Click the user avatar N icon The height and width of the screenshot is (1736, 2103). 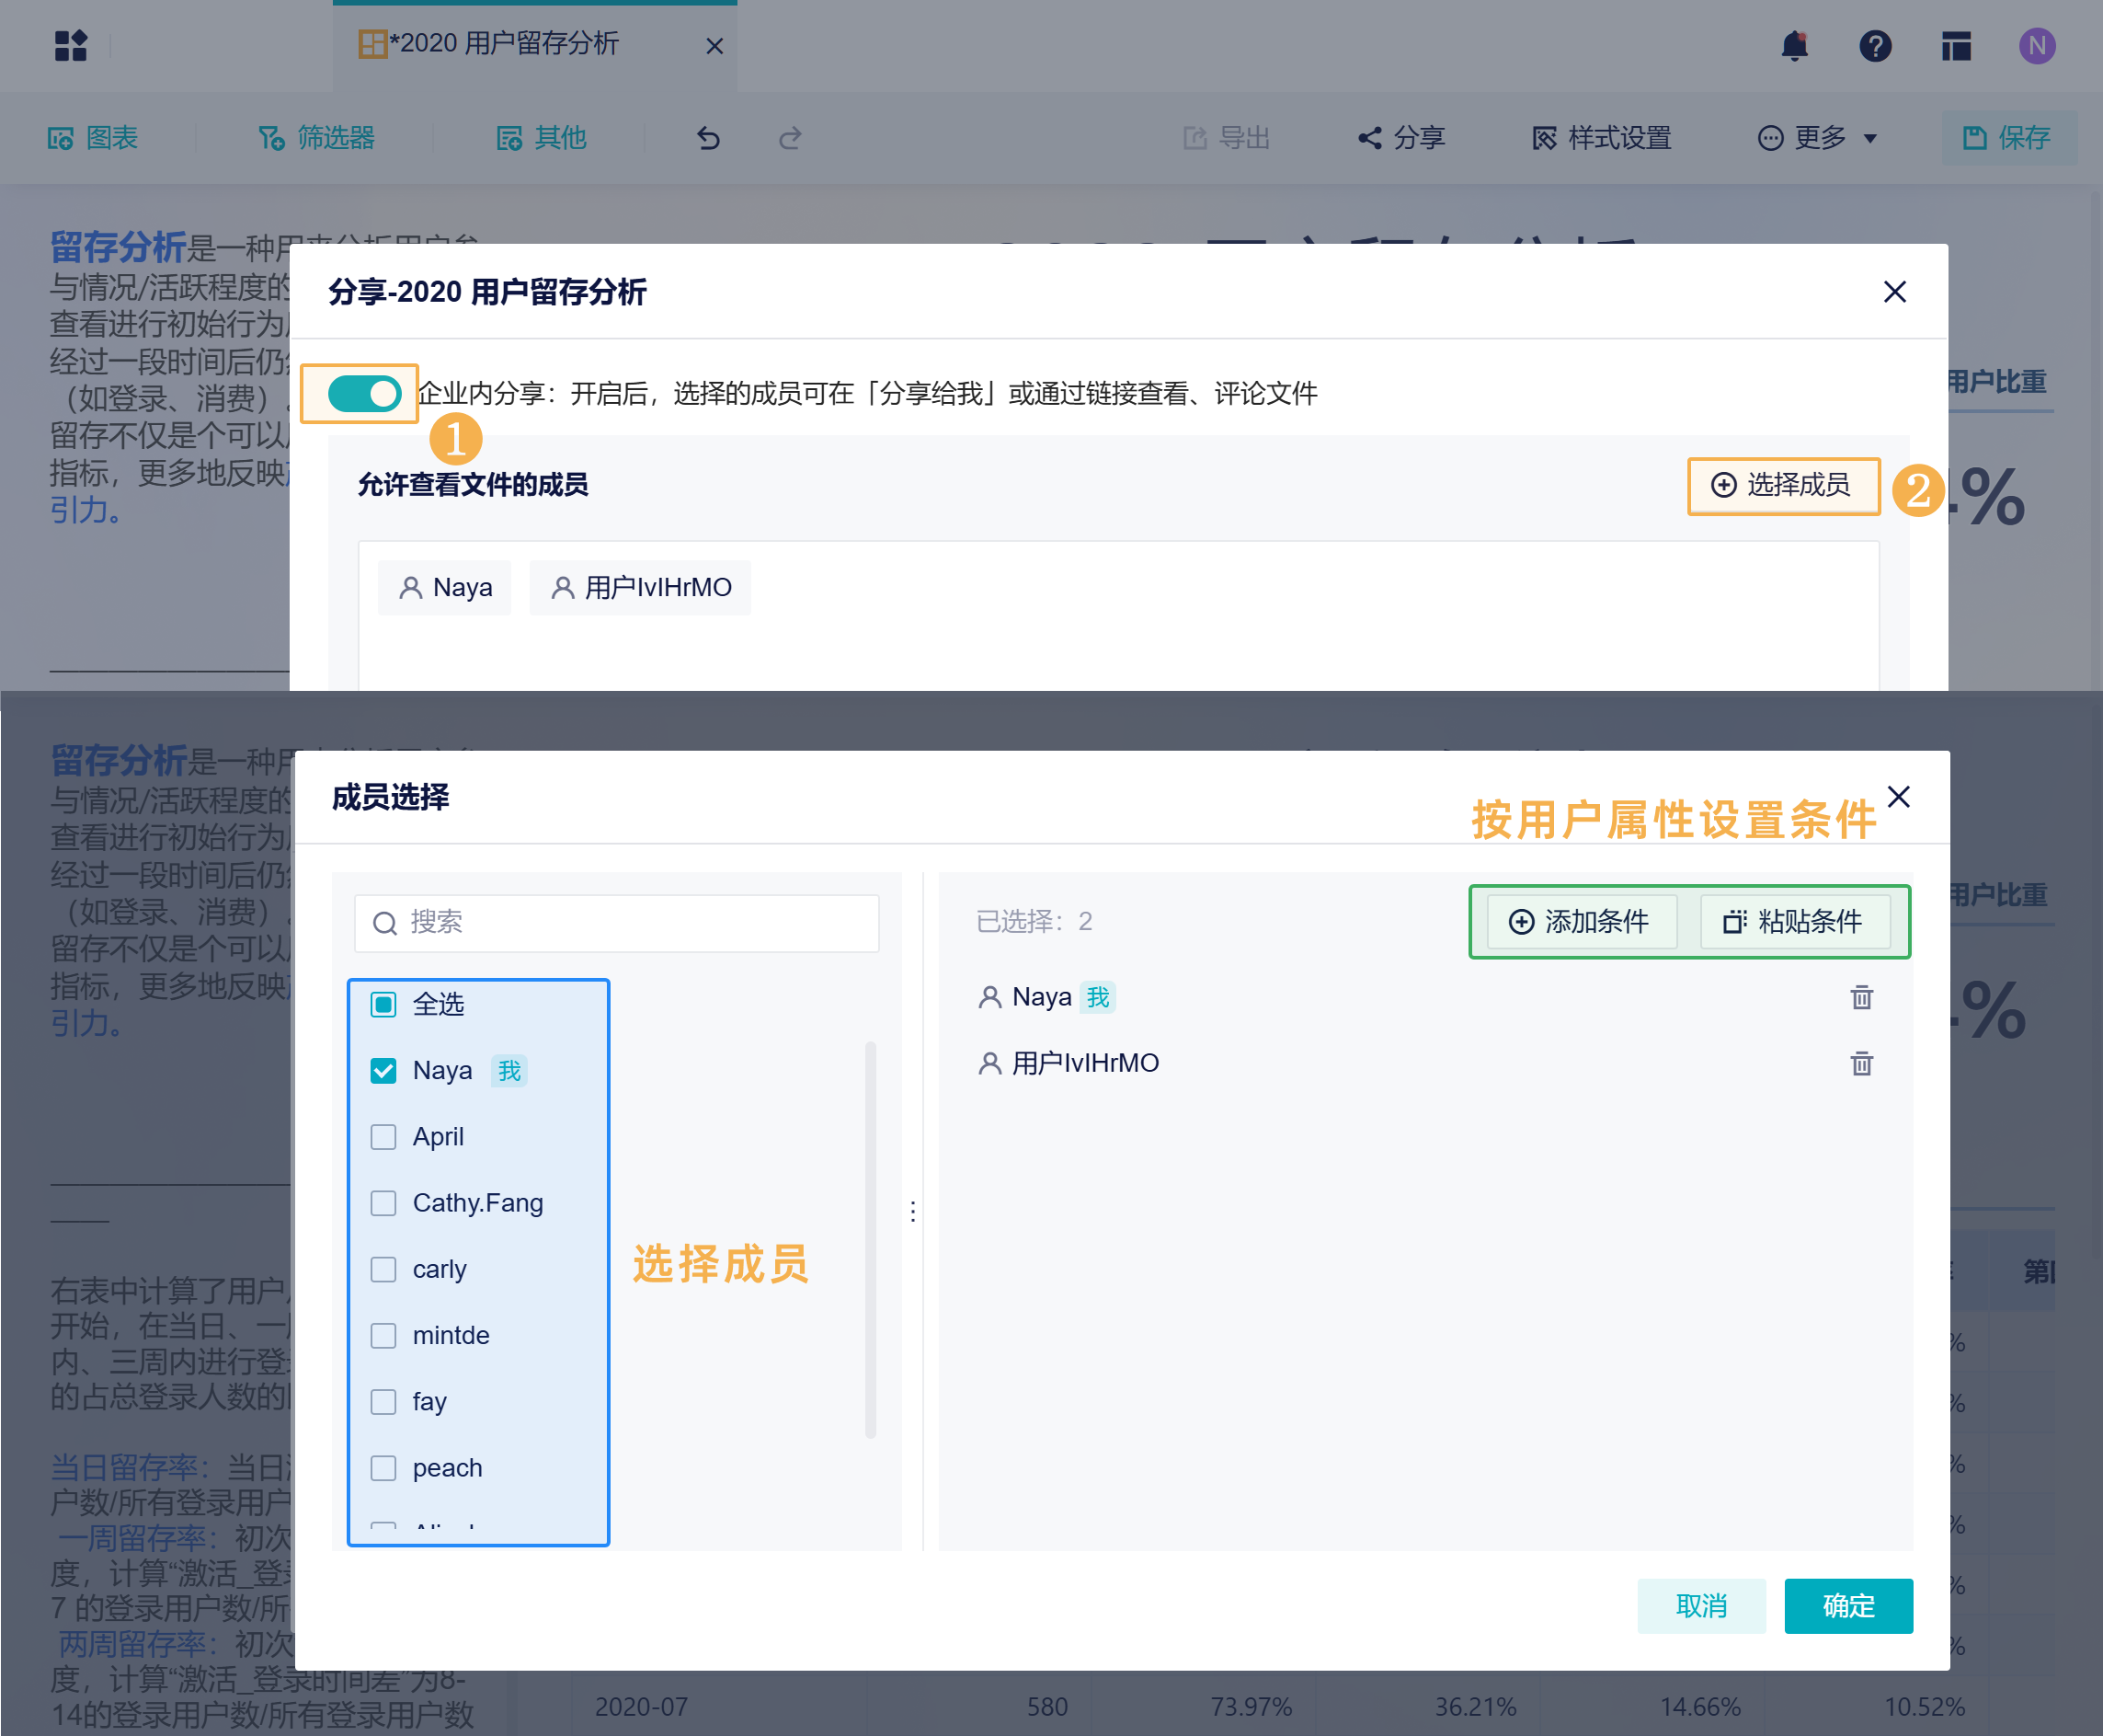click(2036, 46)
